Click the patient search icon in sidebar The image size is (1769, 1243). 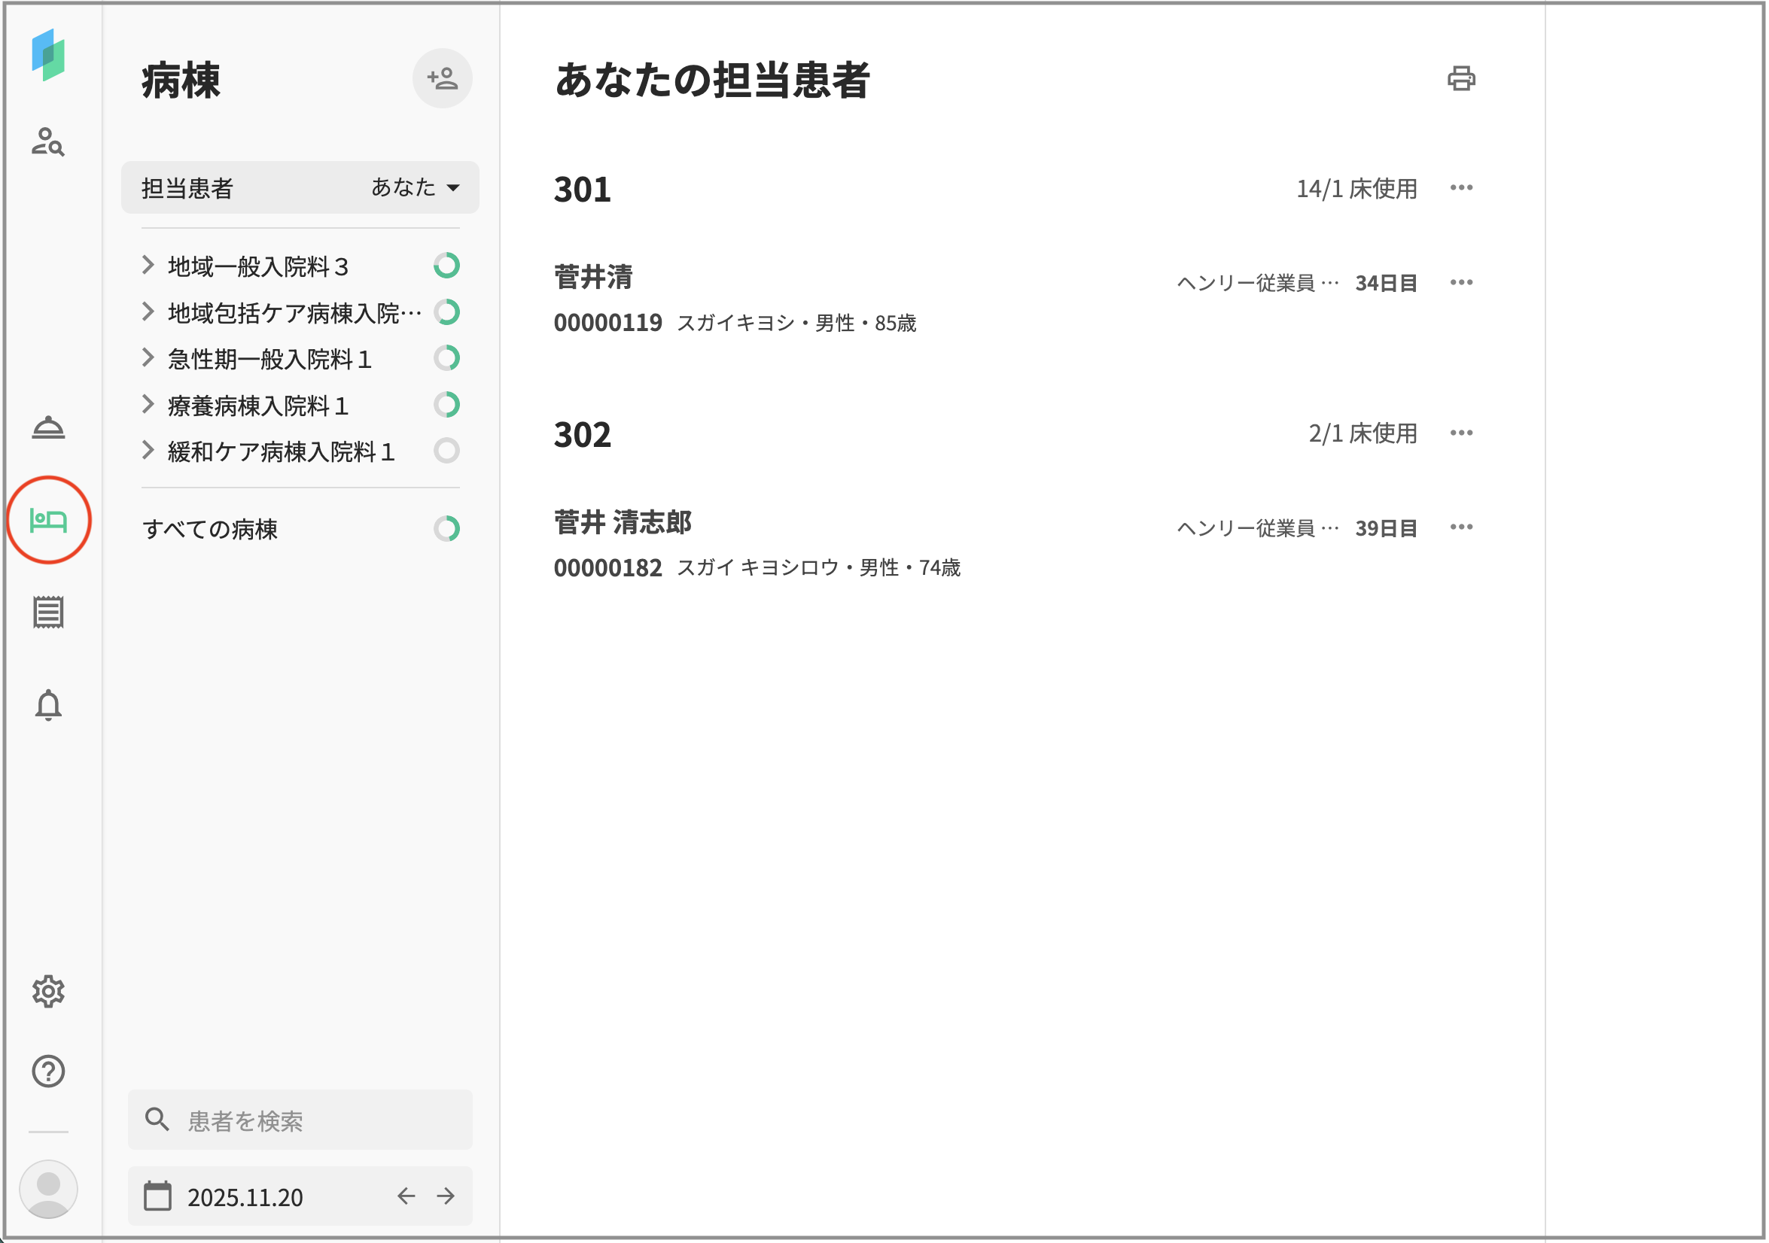47,141
